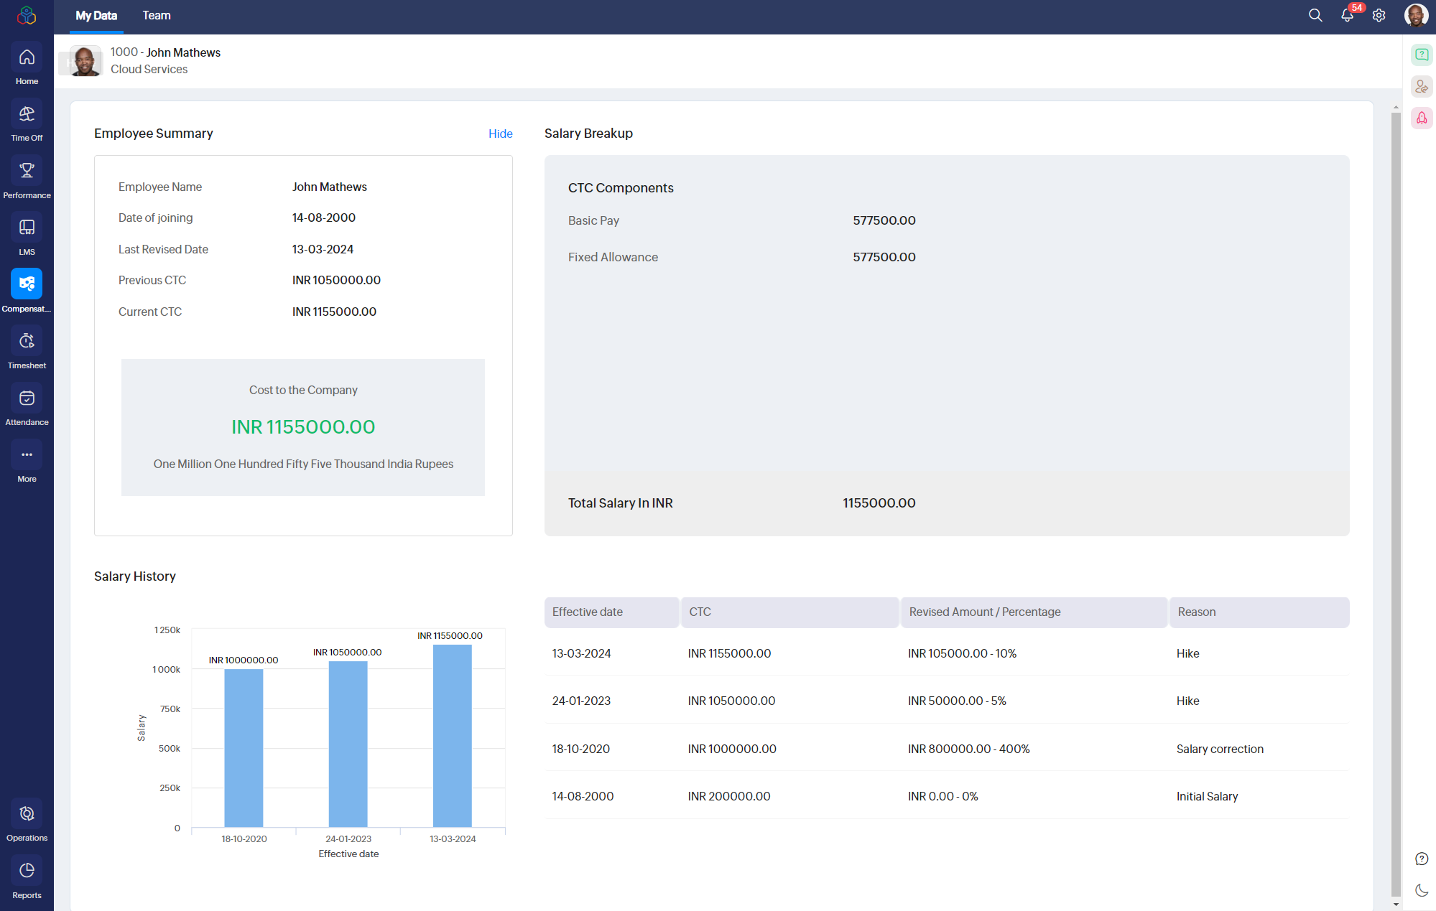Image resolution: width=1436 pixels, height=911 pixels.
Task: Open the Attendance calendar icon
Action: (x=27, y=398)
